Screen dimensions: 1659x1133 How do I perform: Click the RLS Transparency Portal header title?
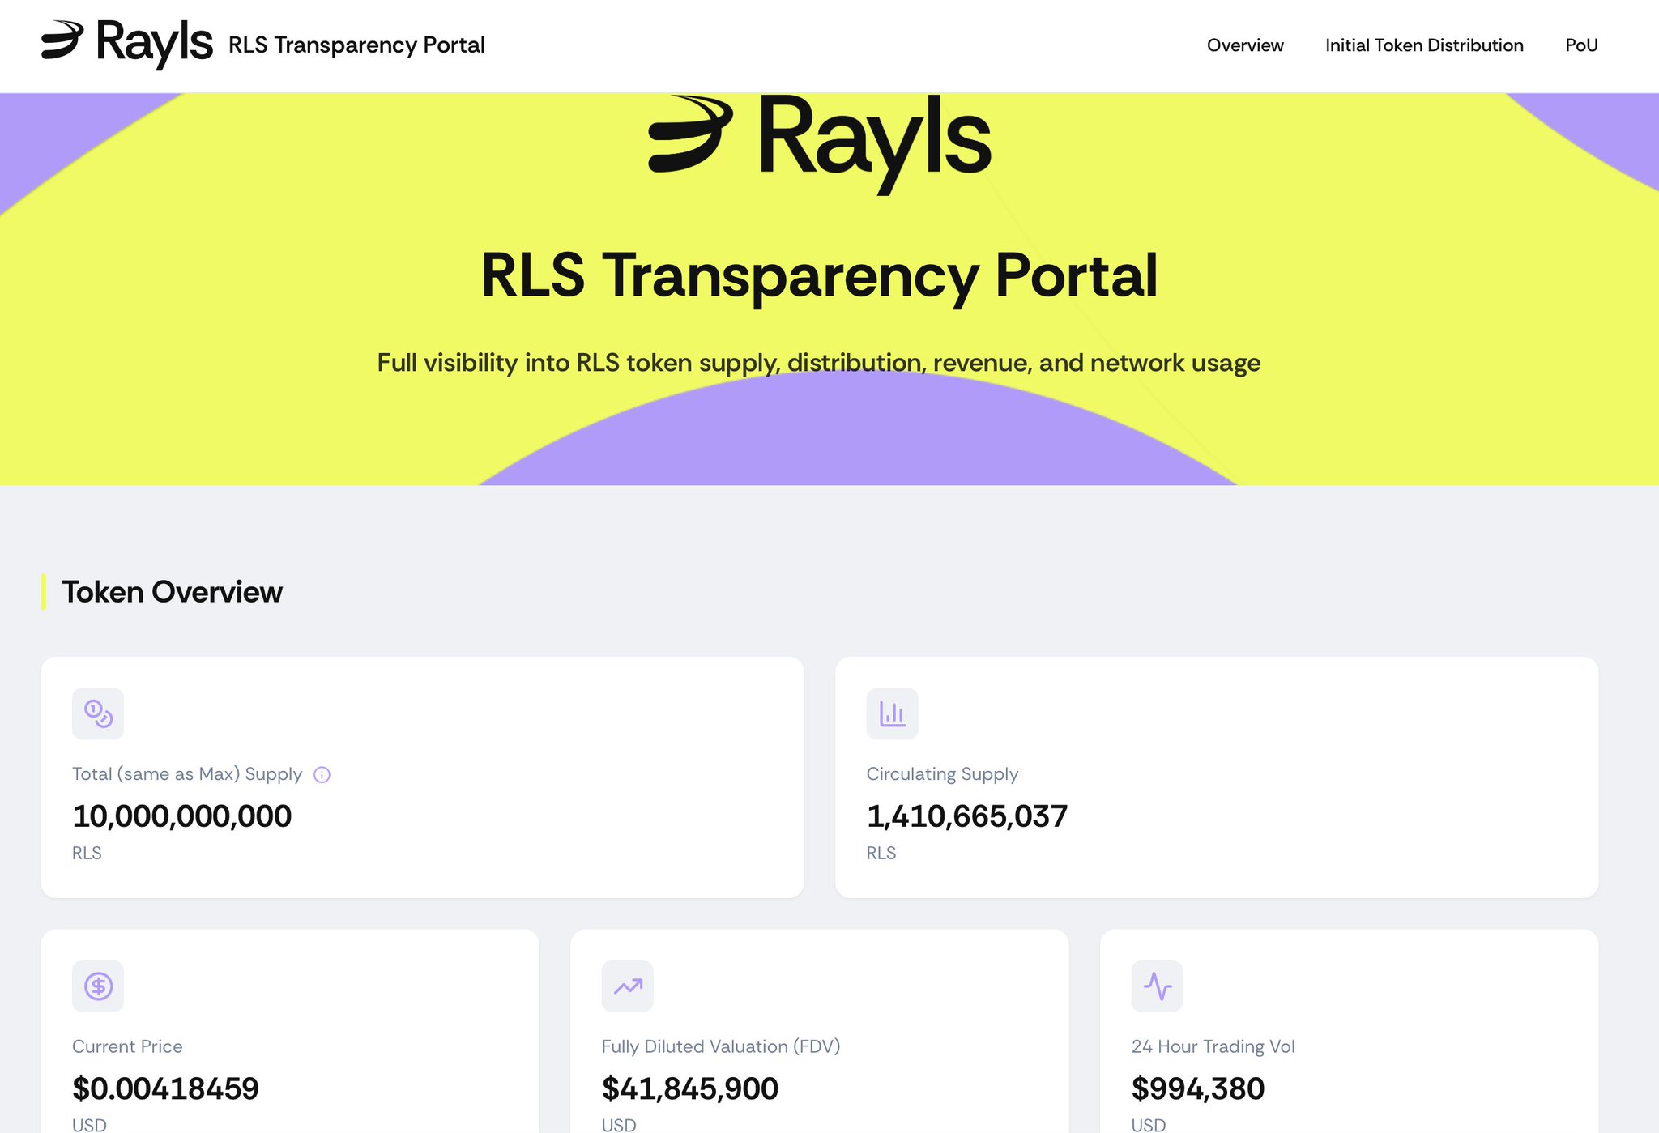point(356,45)
